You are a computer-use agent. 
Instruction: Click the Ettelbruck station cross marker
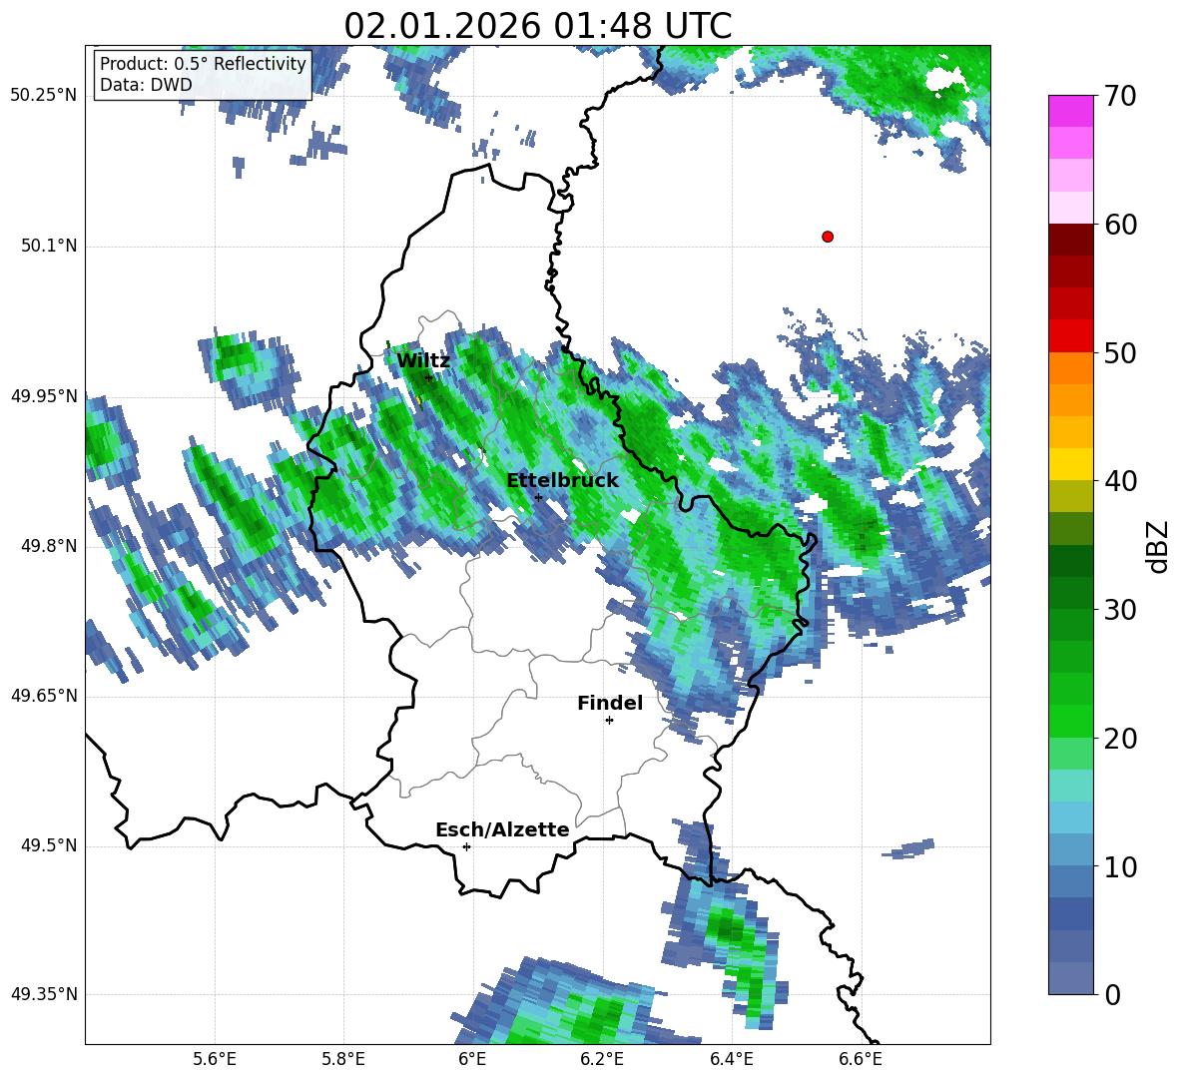click(538, 497)
